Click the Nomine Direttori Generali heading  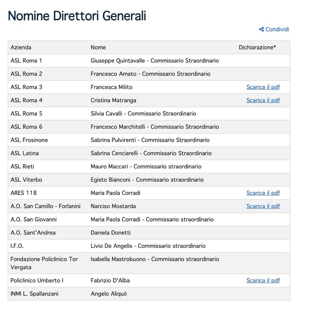coord(77,16)
